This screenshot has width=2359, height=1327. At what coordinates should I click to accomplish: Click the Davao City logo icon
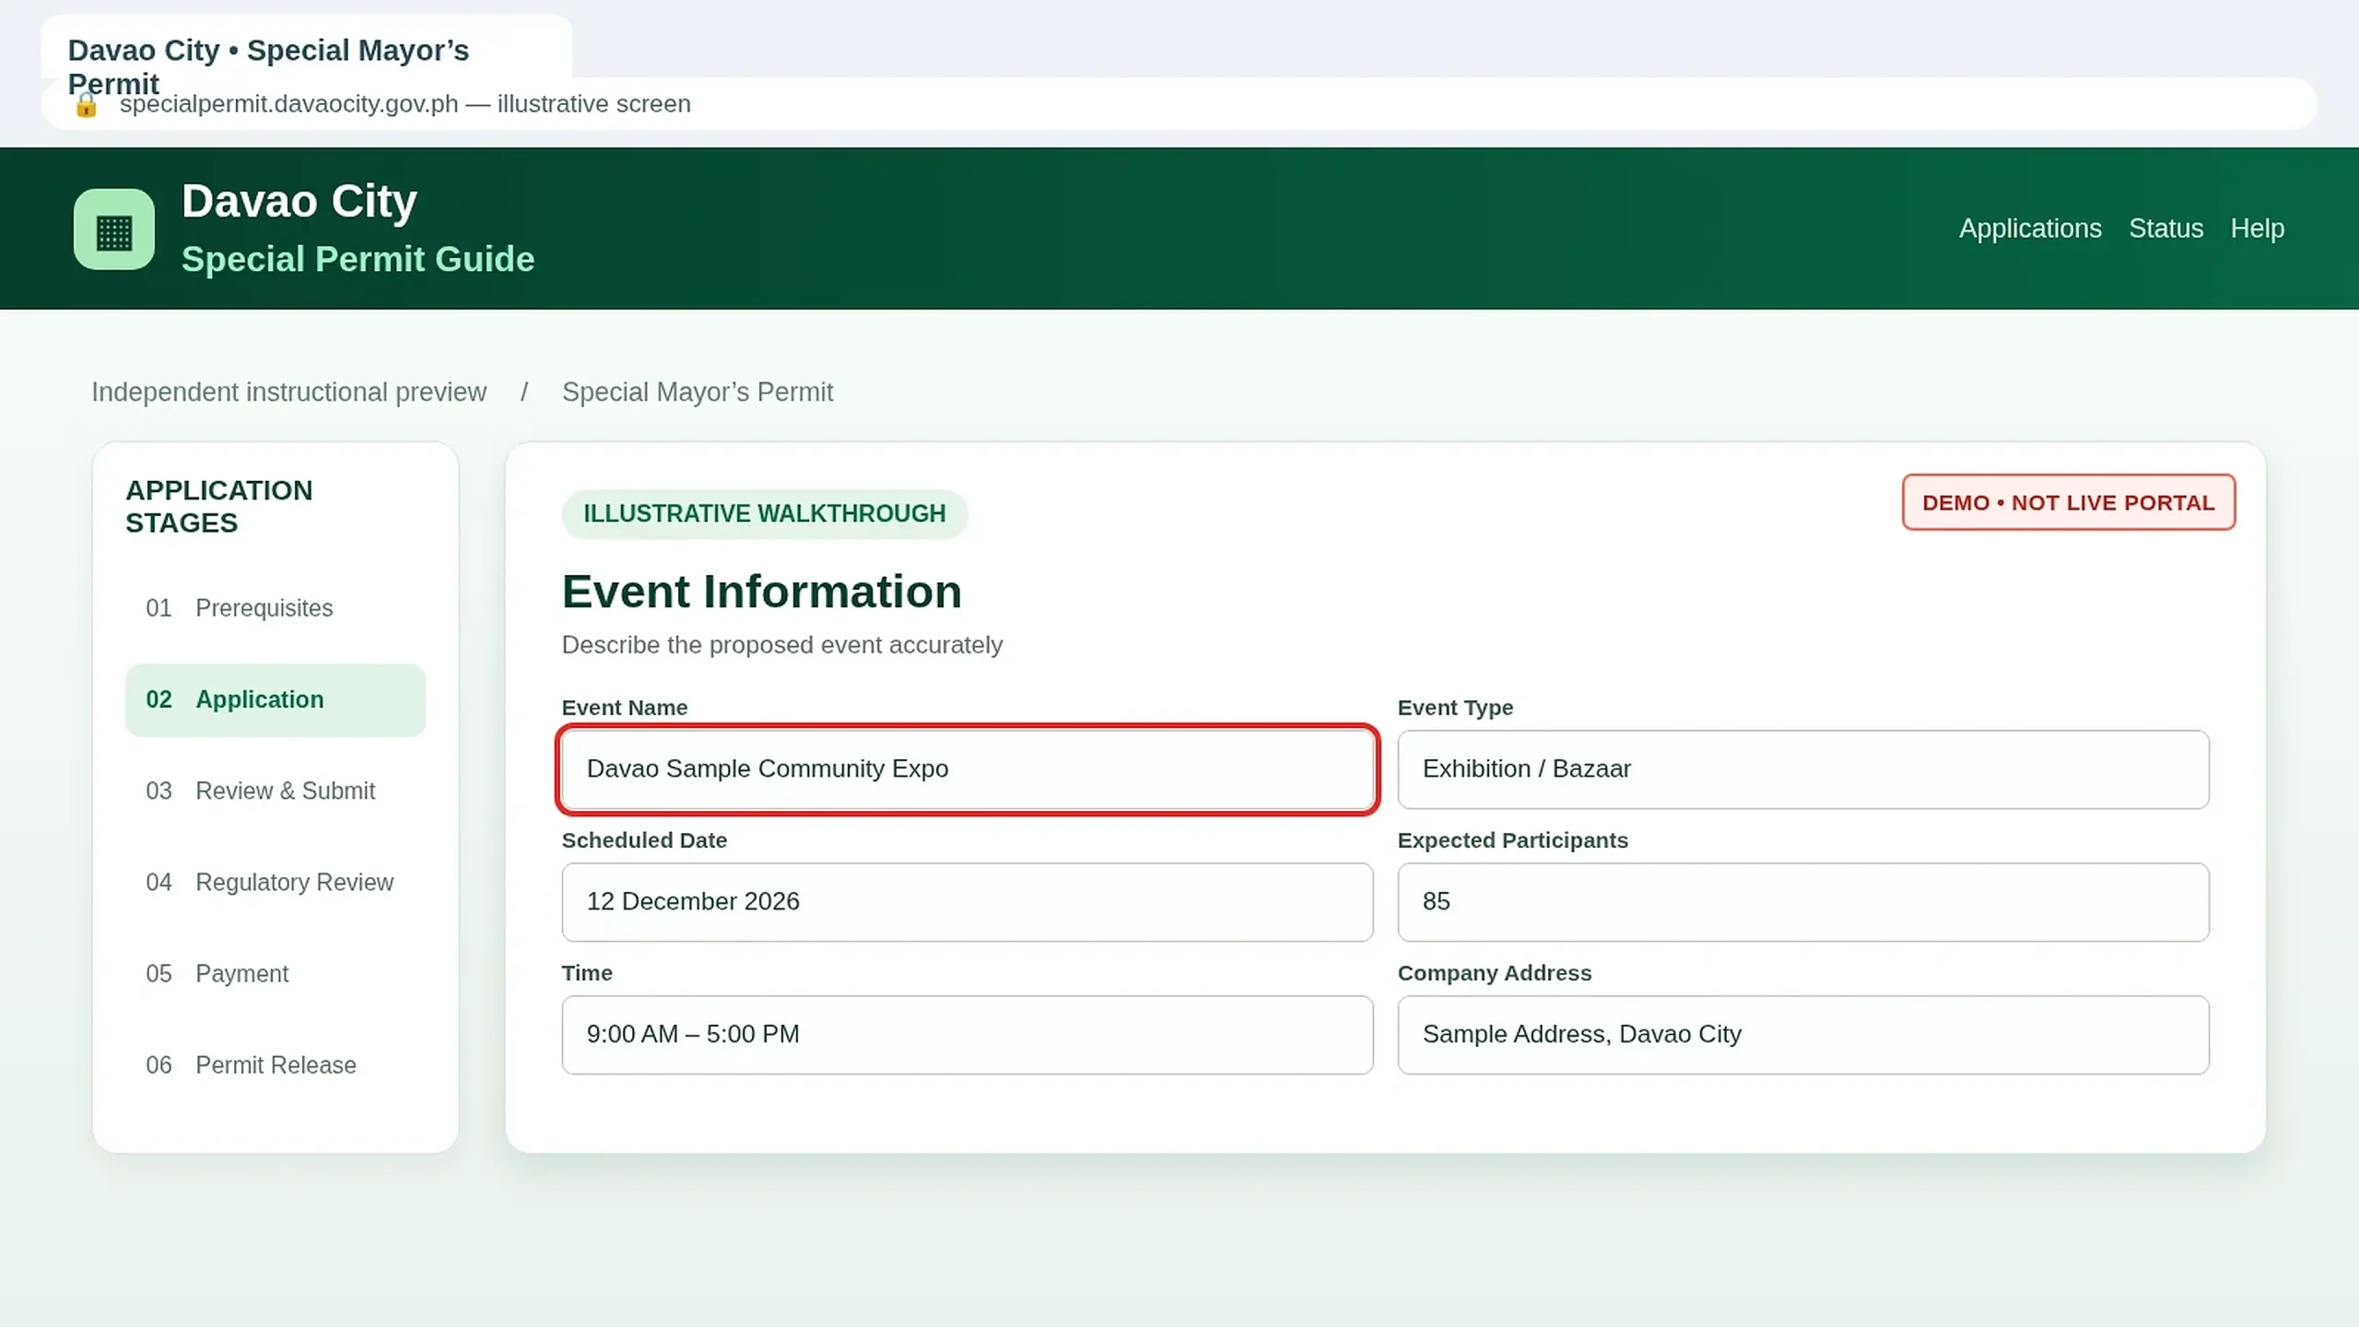tap(114, 229)
